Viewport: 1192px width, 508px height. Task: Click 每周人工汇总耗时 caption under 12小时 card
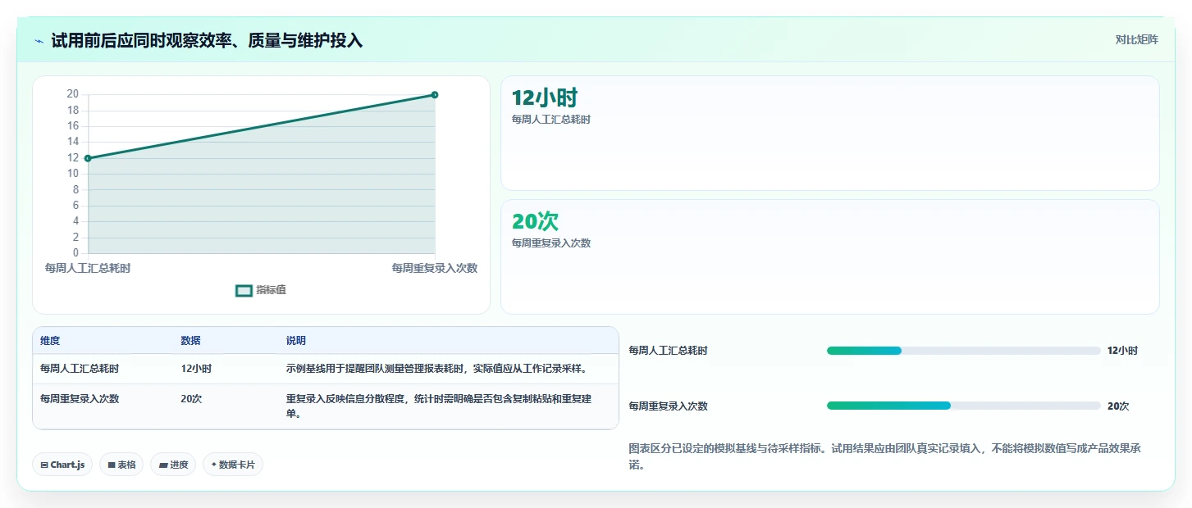551,120
